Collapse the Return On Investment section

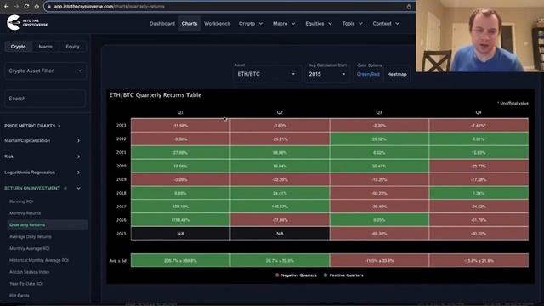[x=42, y=188]
